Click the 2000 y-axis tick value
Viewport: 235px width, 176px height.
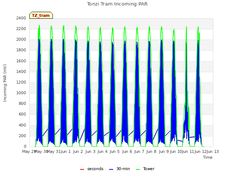[21, 40]
